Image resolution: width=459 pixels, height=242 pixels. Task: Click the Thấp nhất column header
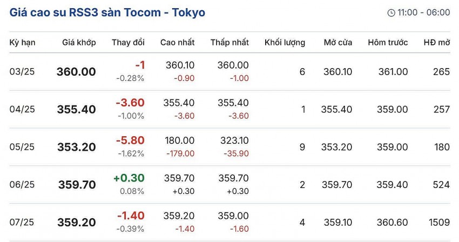click(x=230, y=42)
